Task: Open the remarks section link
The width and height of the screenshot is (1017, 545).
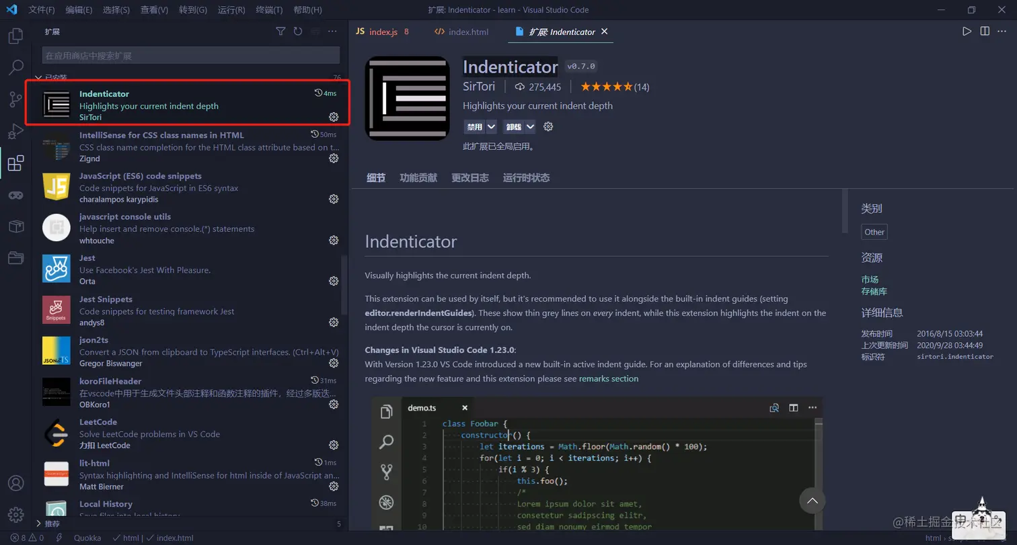Action: pos(608,378)
